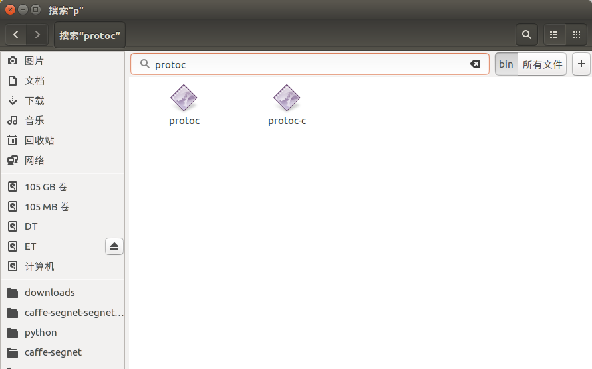Viewport: 592px width, 369px height.
Task: Click the protoc-c file name label
Action: pos(287,121)
